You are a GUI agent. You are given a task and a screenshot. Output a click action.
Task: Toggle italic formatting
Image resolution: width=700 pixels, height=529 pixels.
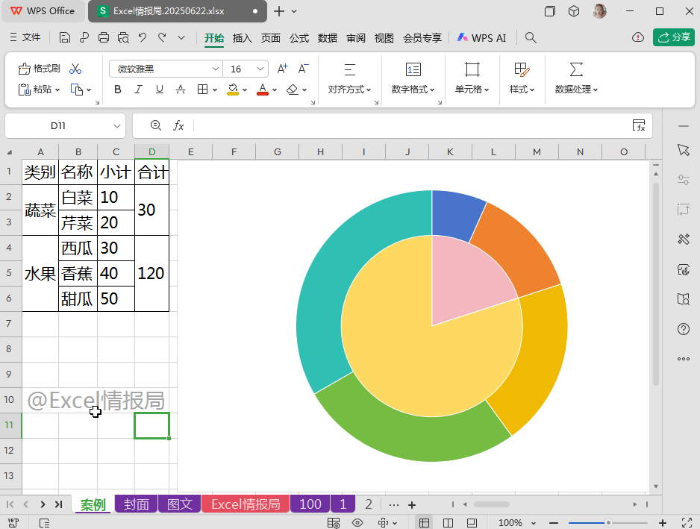pyautogui.click(x=138, y=90)
